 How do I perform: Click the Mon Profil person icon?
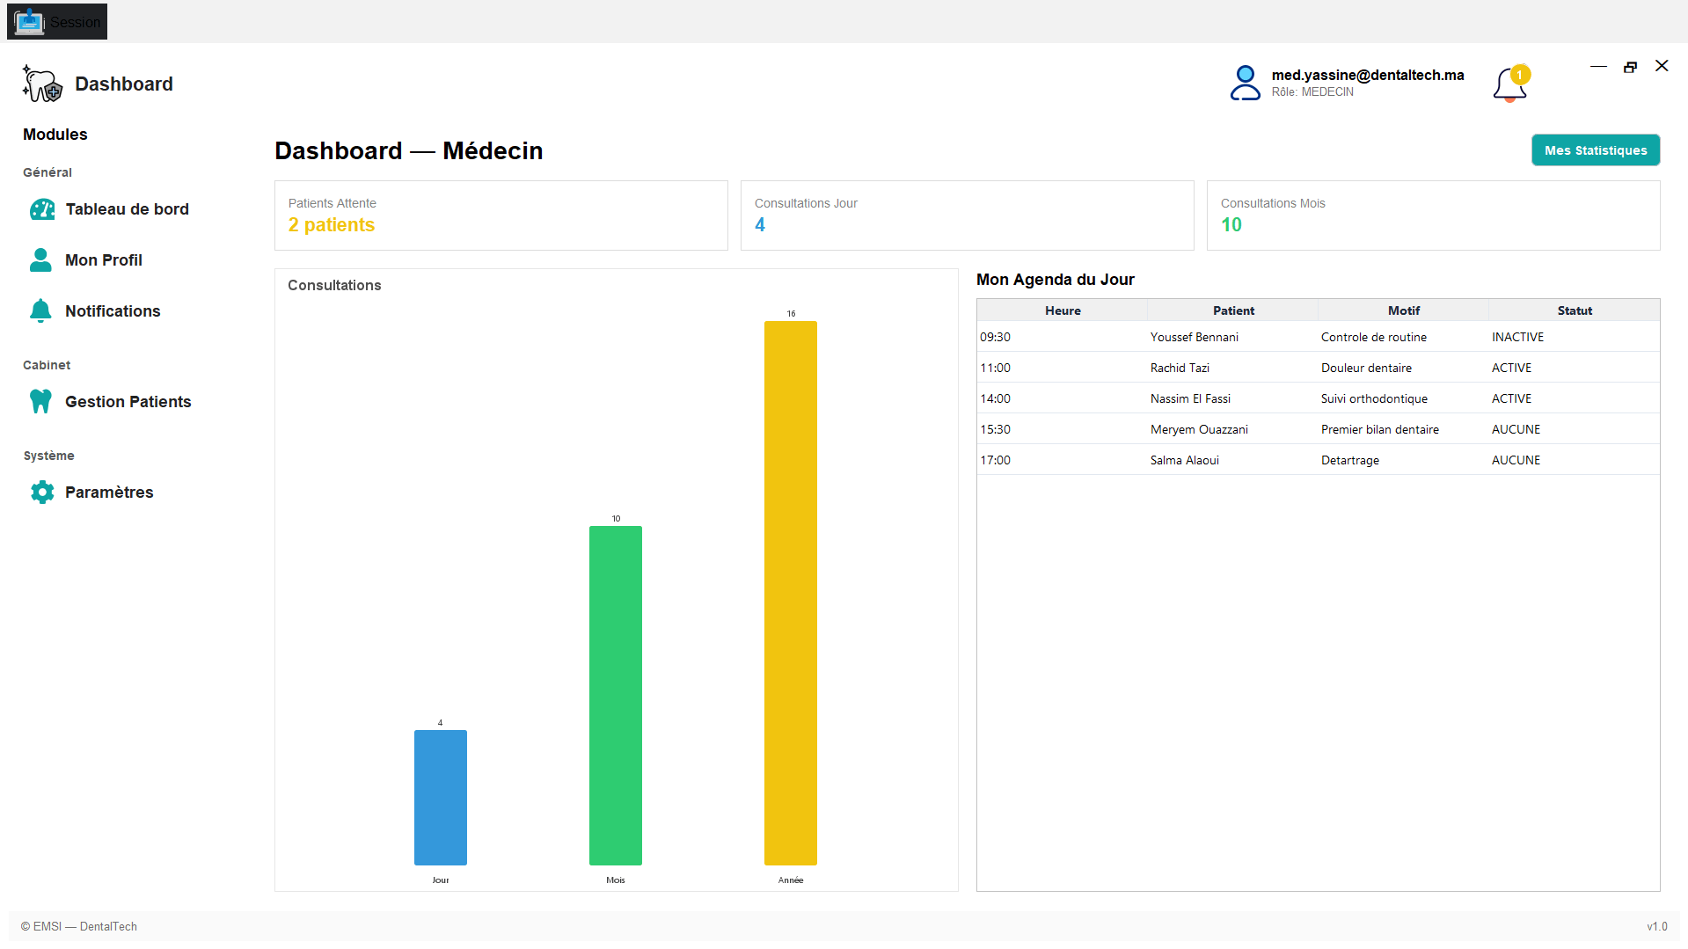[40, 260]
